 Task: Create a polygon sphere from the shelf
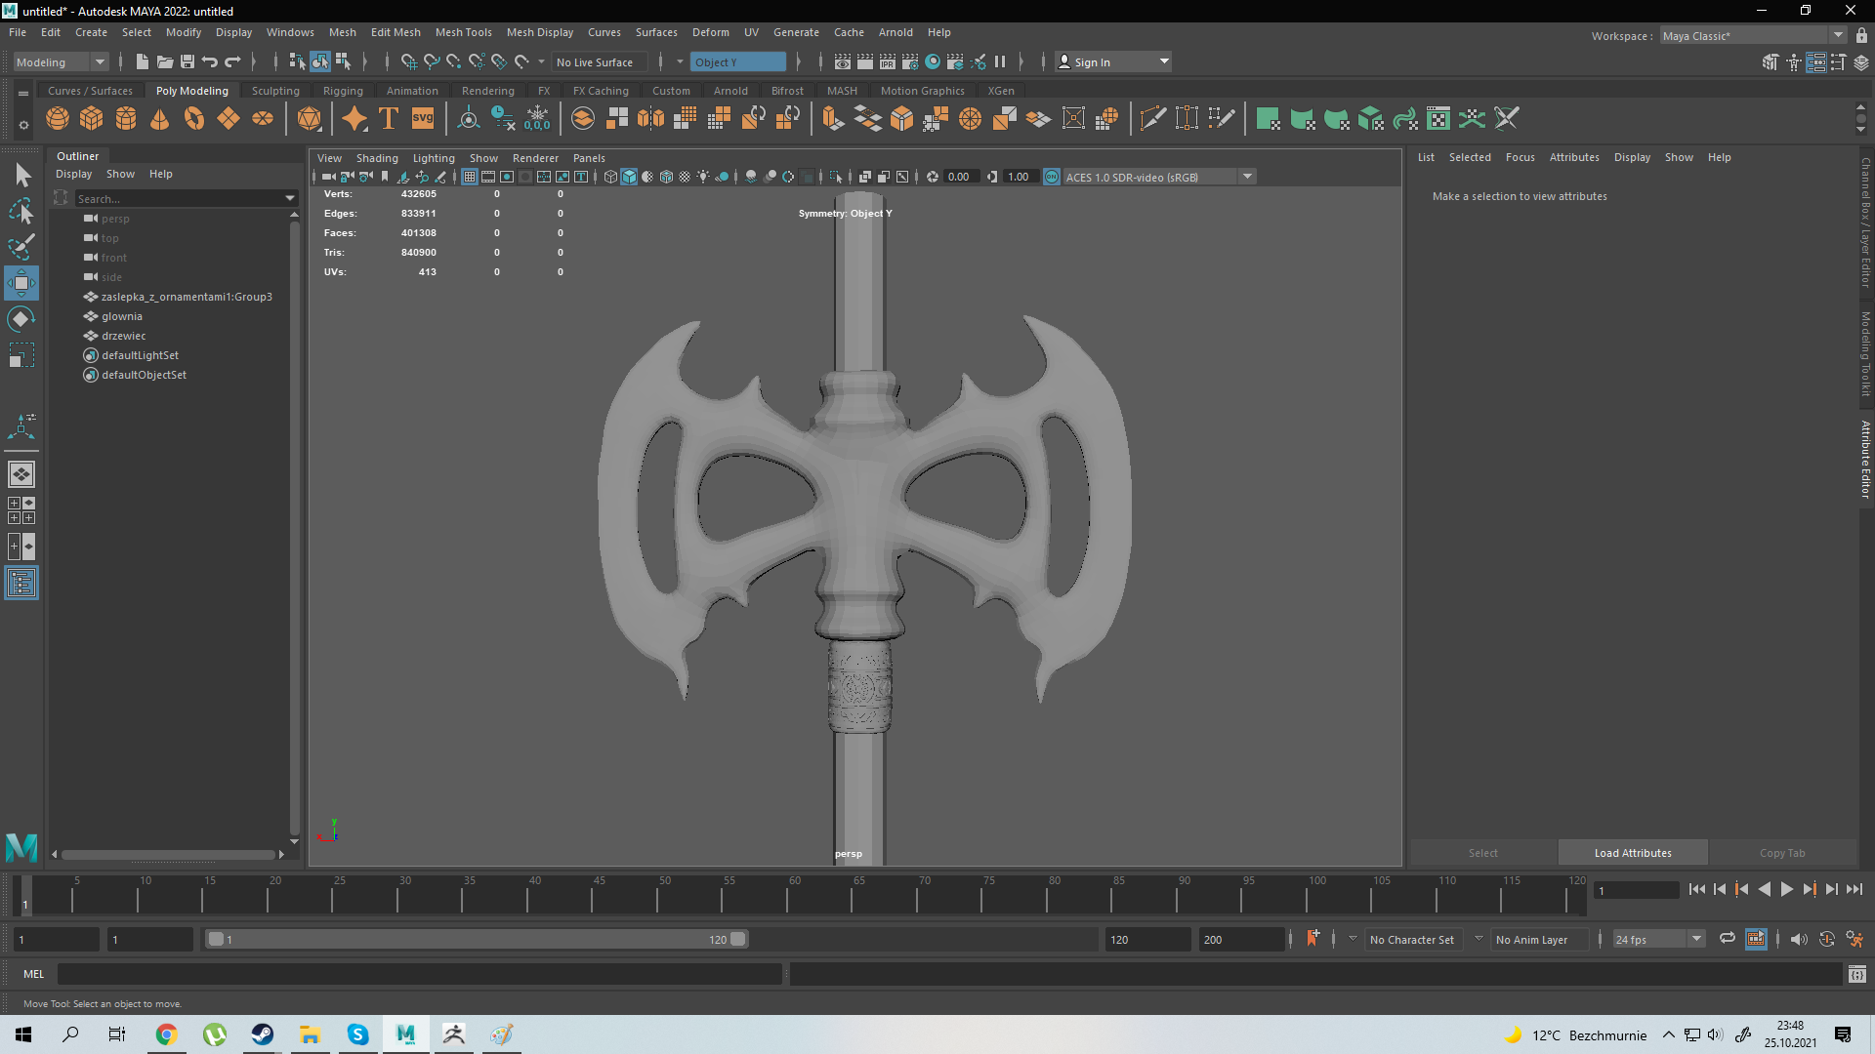pos(58,119)
